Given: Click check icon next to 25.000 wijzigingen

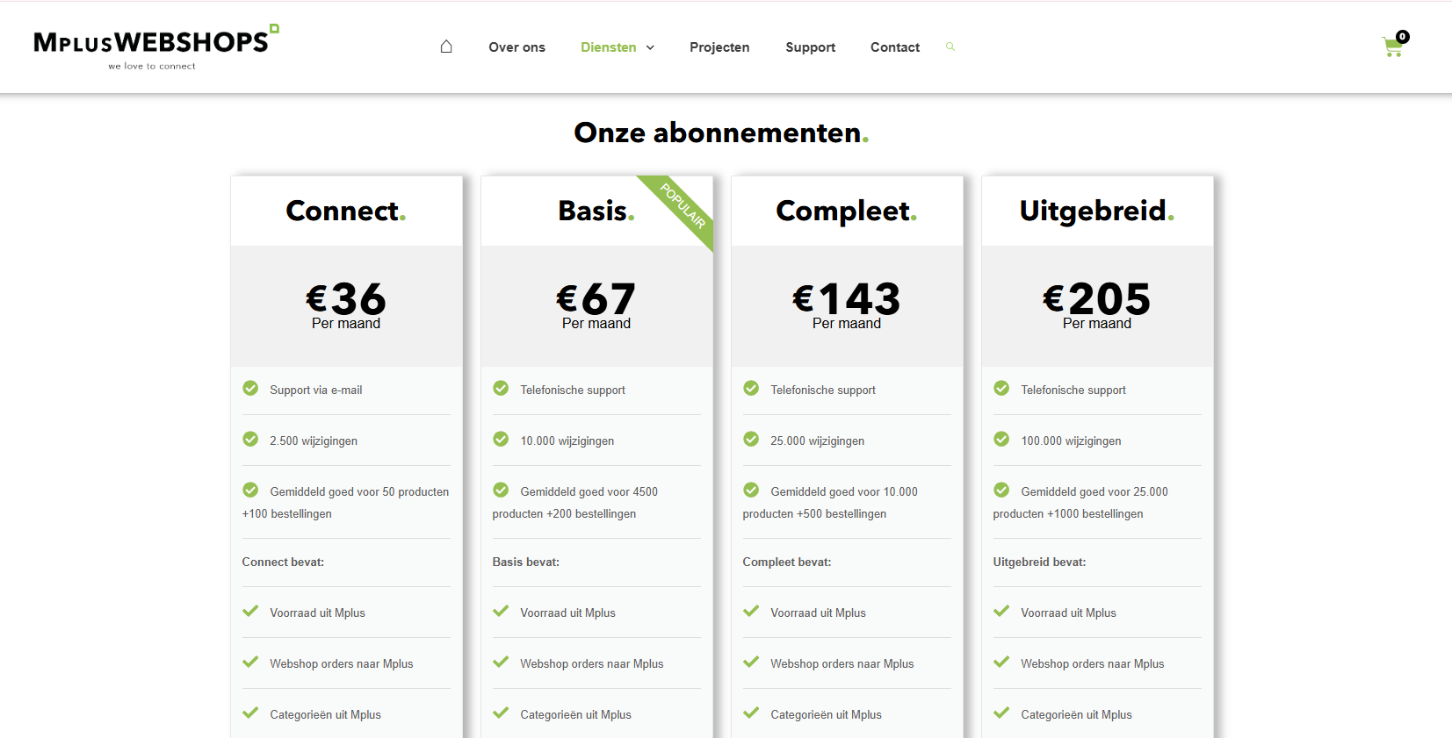Looking at the screenshot, I should pos(751,440).
